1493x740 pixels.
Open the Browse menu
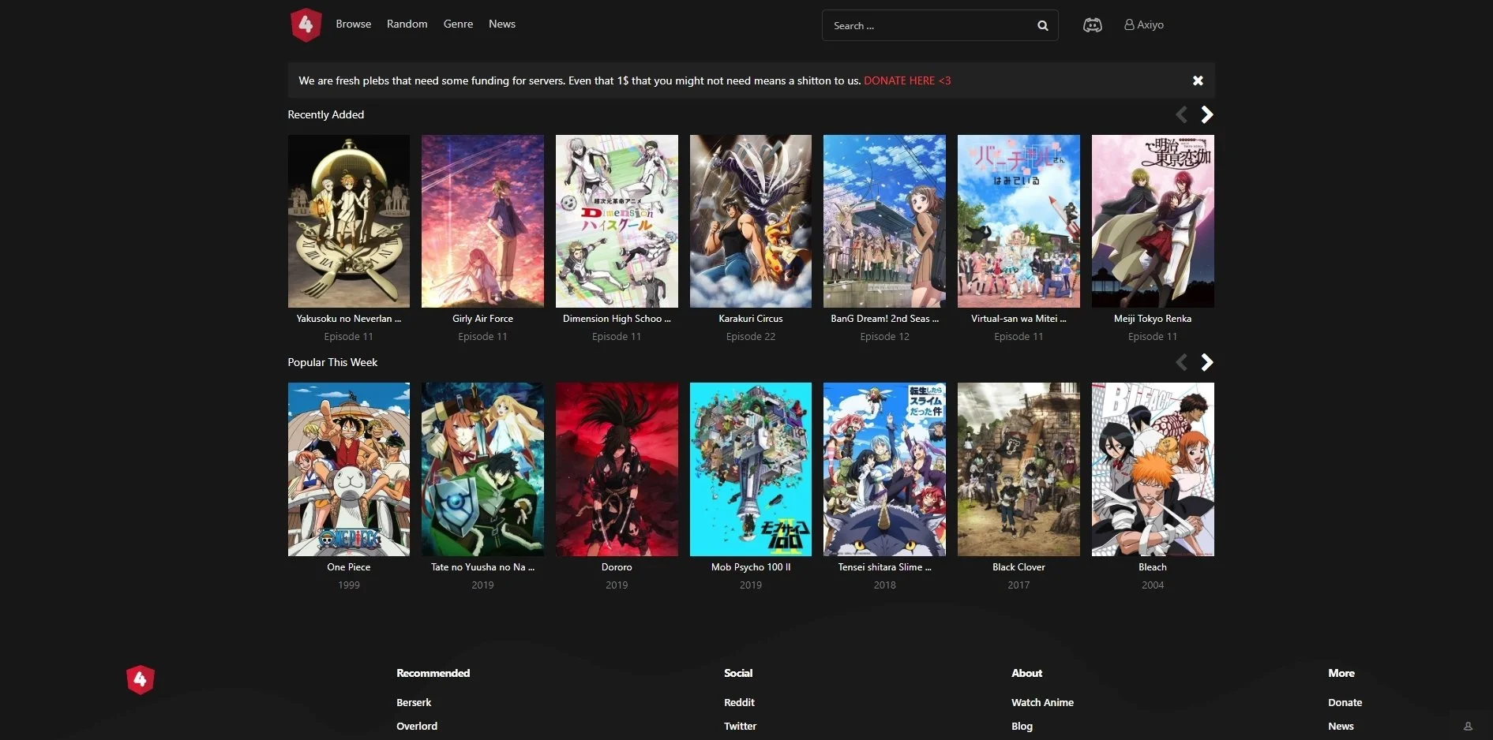pos(353,24)
